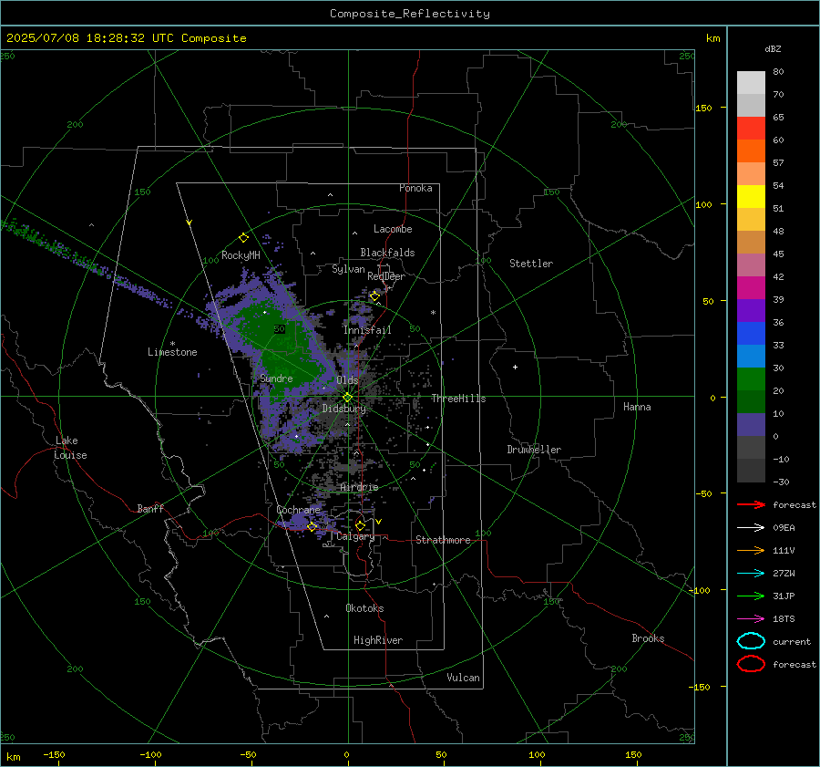The height and width of the screenshot is (767, 820).
Task: Click the Sundre label on the map
Action: click(x=276, y=378)
